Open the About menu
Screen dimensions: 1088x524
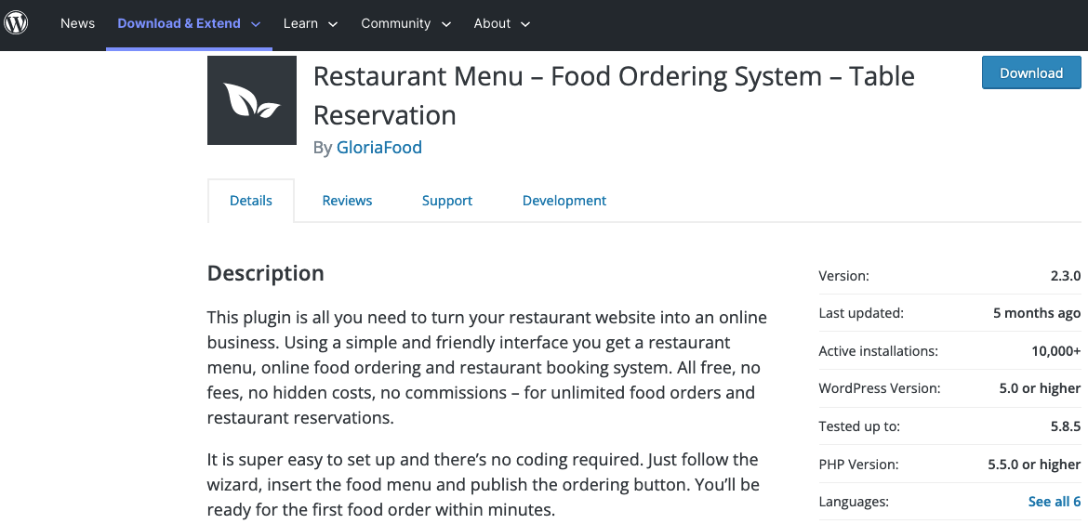tap(492, 23)
